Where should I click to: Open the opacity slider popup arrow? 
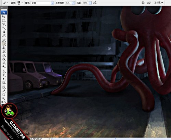[x=73, y=3]
